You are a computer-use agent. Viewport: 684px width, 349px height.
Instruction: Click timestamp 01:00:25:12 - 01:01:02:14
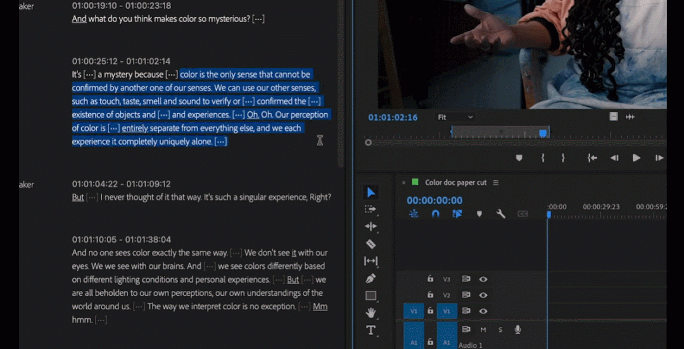click(121, 61)
